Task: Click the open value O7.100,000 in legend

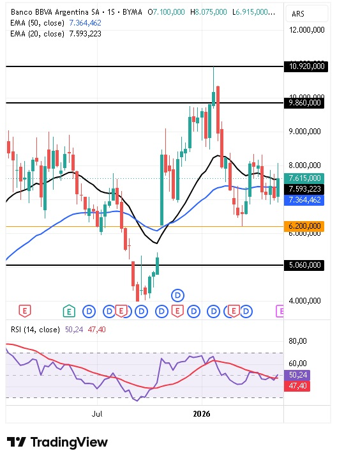Action: [166, 12]
